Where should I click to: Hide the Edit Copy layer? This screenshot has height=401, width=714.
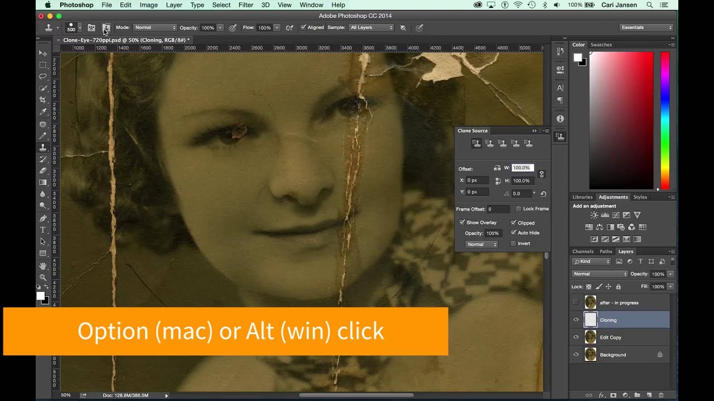tap(576, 337)
